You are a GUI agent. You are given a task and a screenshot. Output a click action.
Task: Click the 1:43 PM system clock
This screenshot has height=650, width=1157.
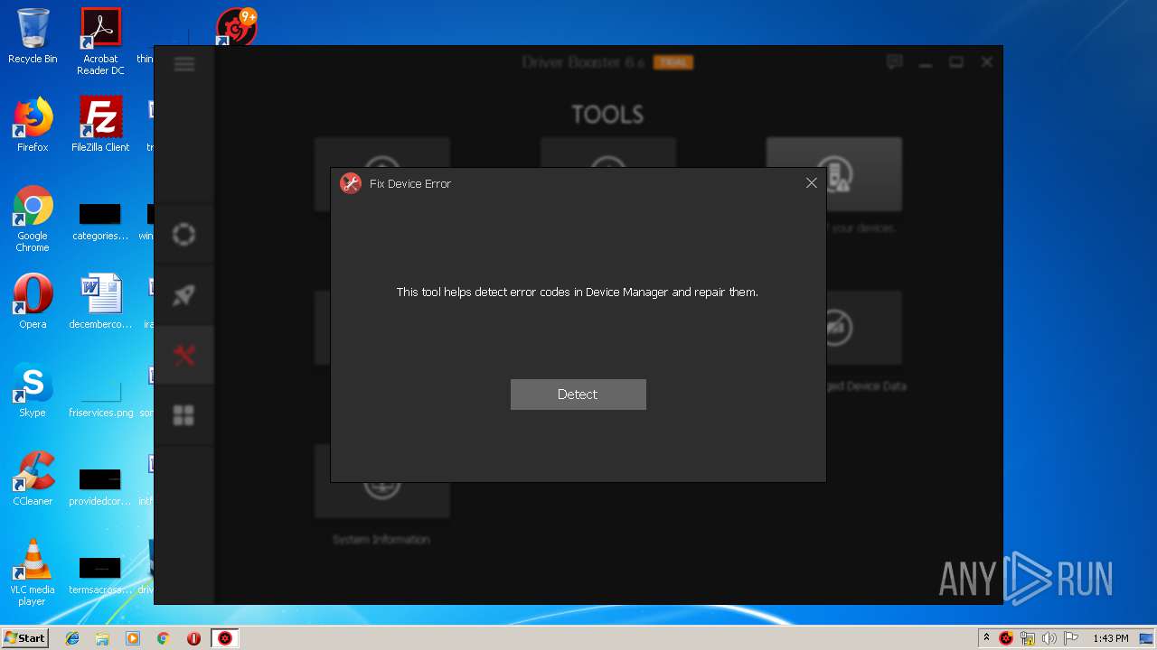coord(1110,638)
